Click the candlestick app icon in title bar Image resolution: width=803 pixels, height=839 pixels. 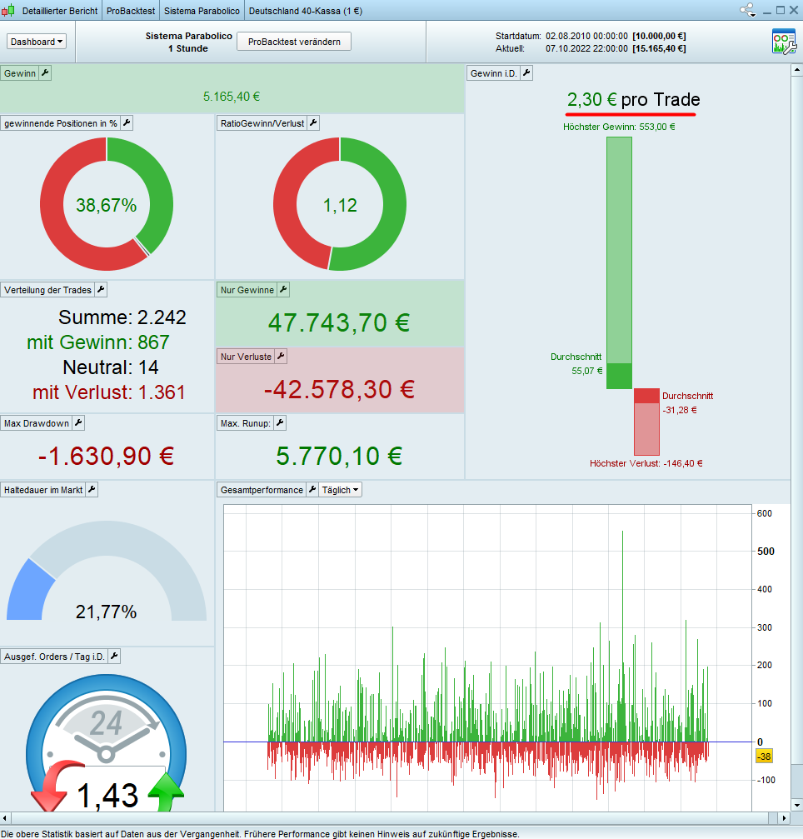7,11
